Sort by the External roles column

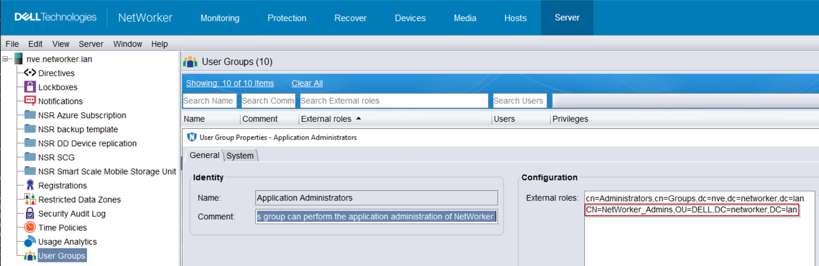326,119
